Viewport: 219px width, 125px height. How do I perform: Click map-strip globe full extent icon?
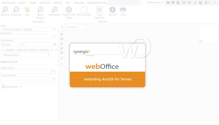click(62, 34)
